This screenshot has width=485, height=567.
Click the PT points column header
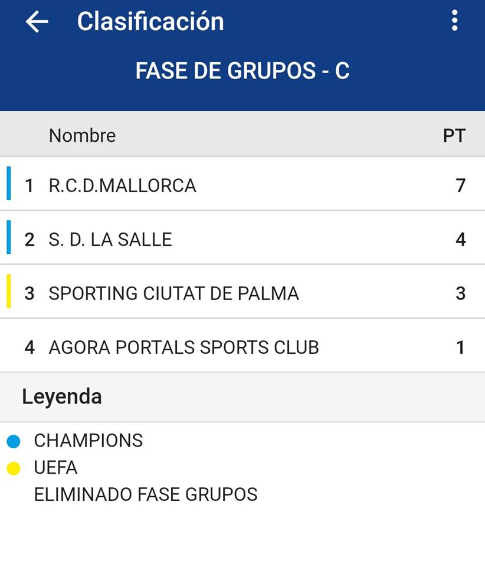click(454, 135)
